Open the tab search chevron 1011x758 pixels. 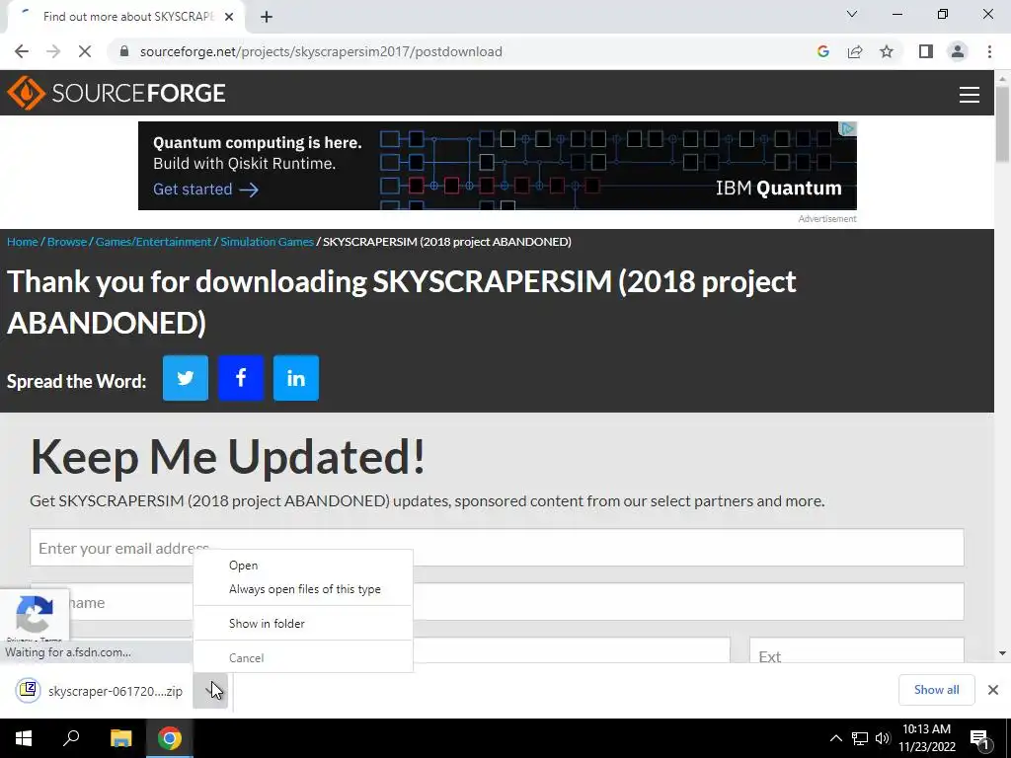[x=852, y=14]
